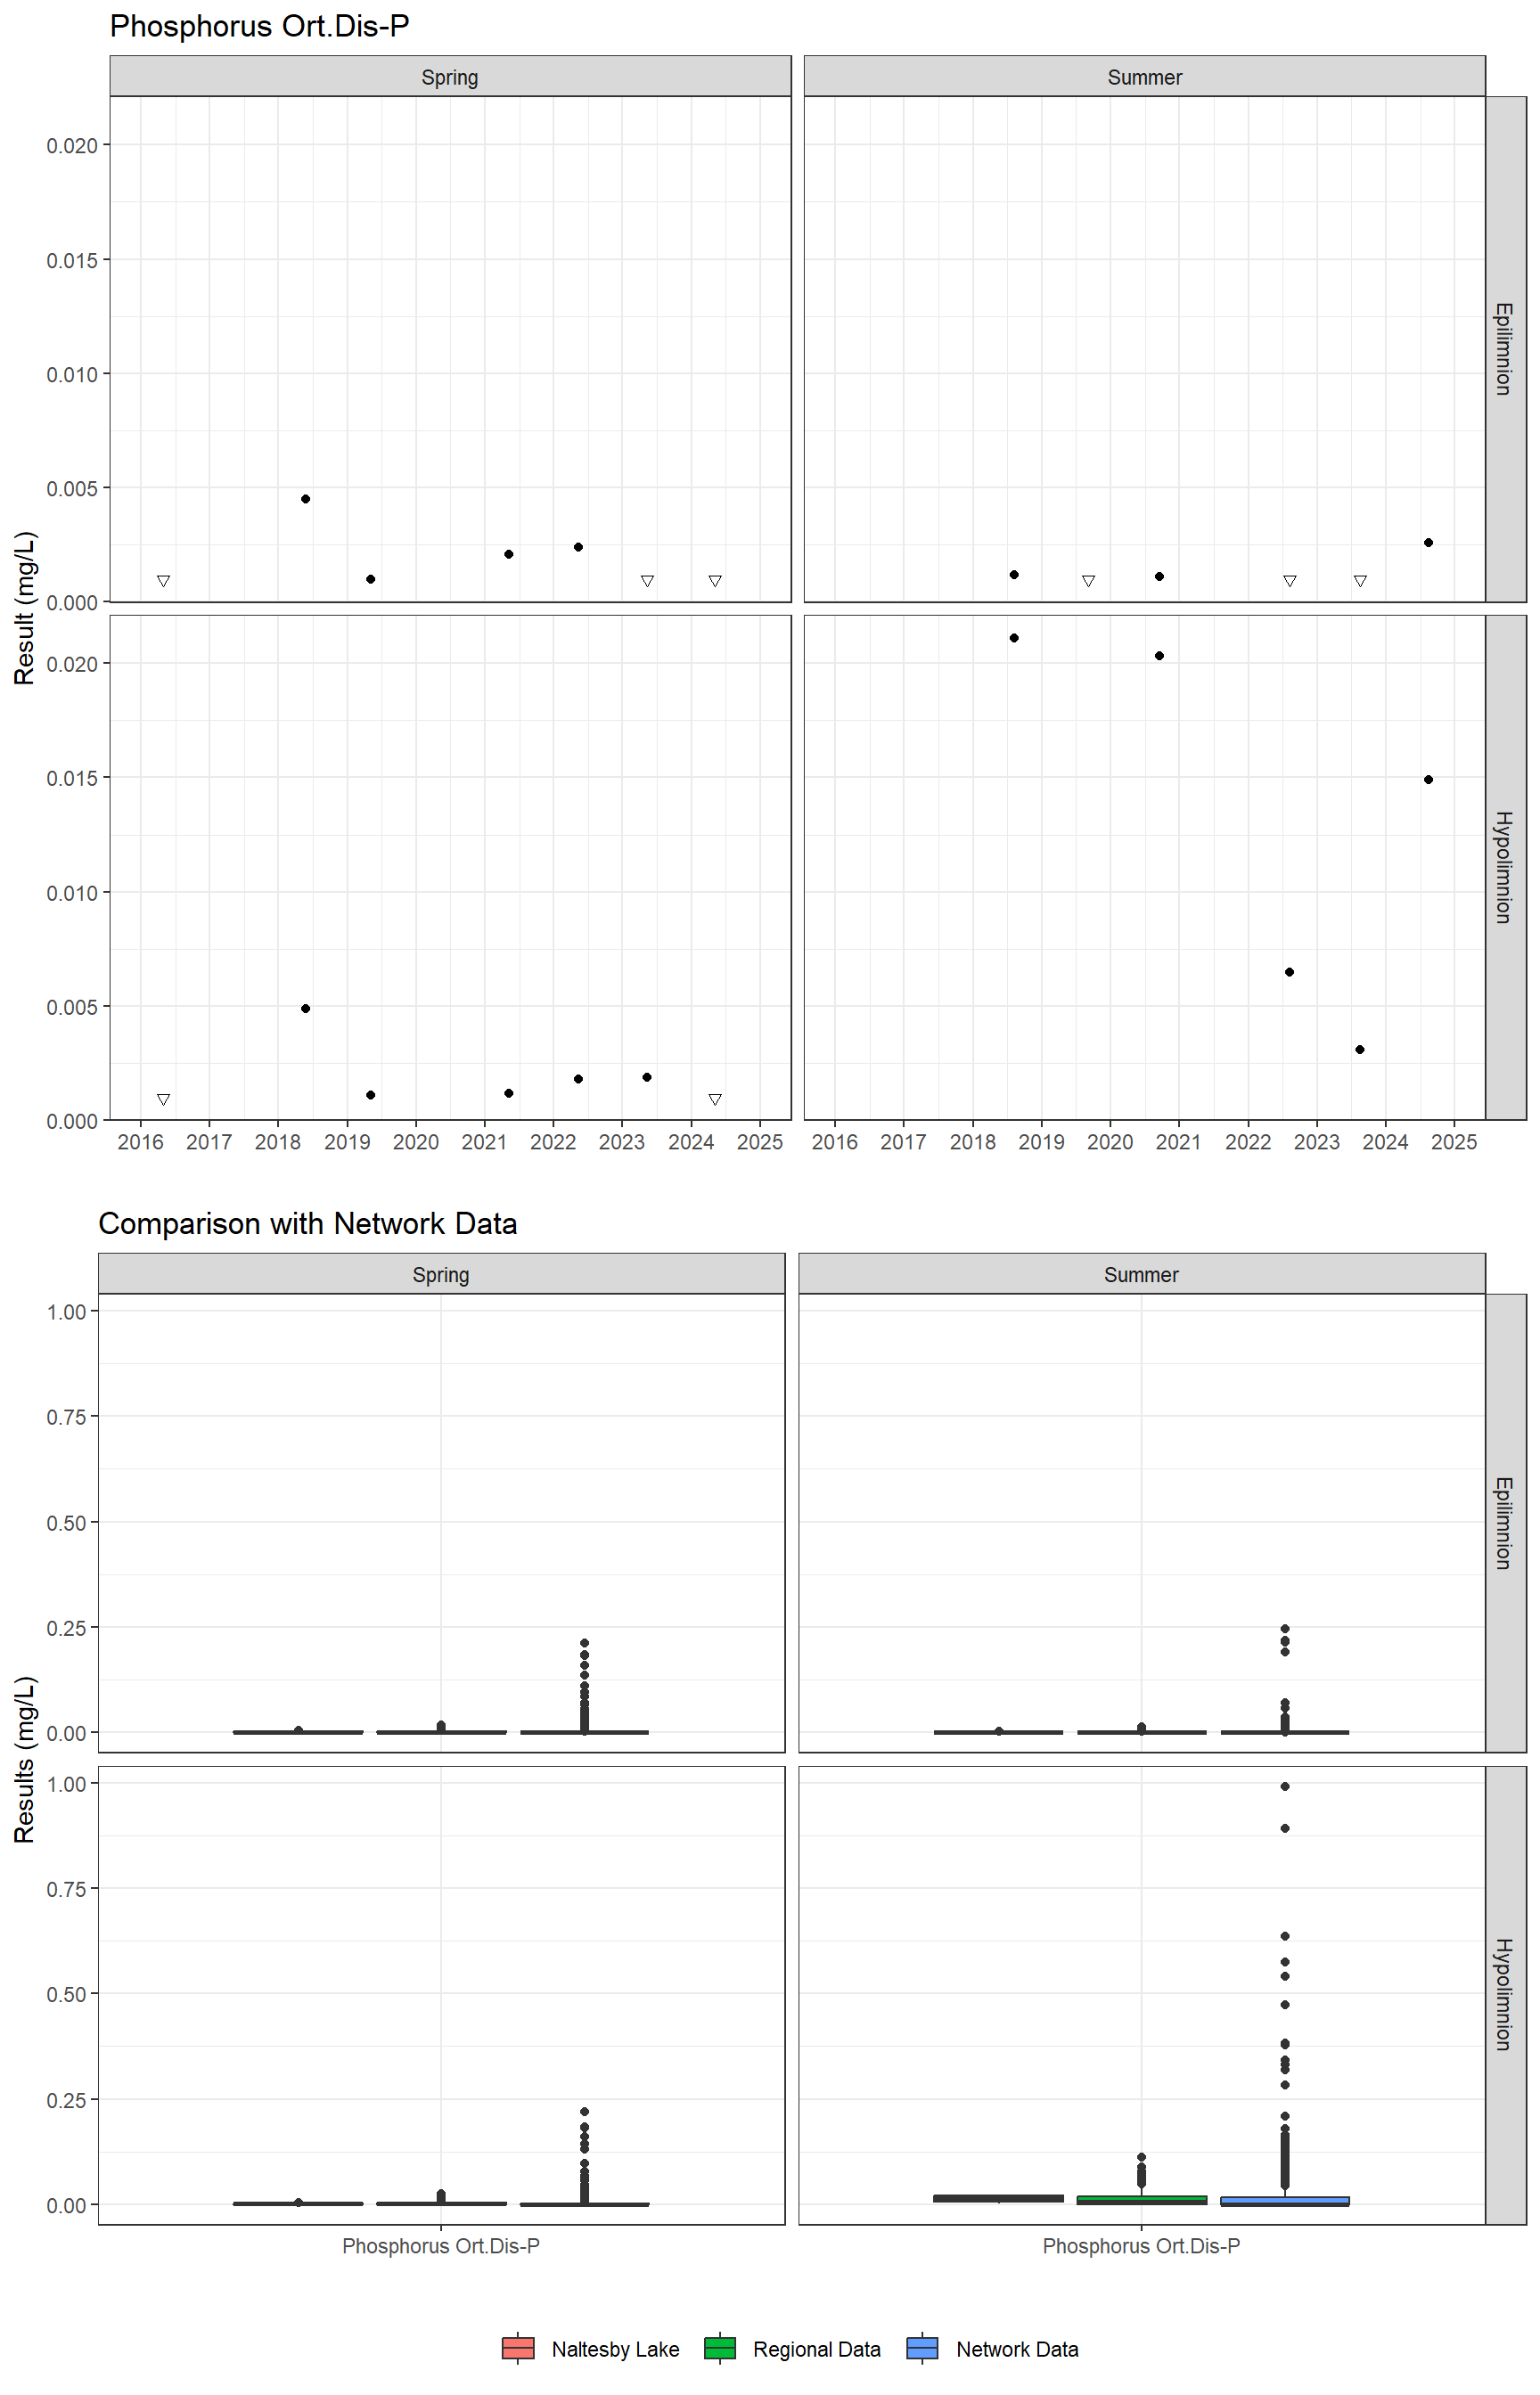
Task: Click the 'Comparison with Network Data' title
Action: point(308,1223)
